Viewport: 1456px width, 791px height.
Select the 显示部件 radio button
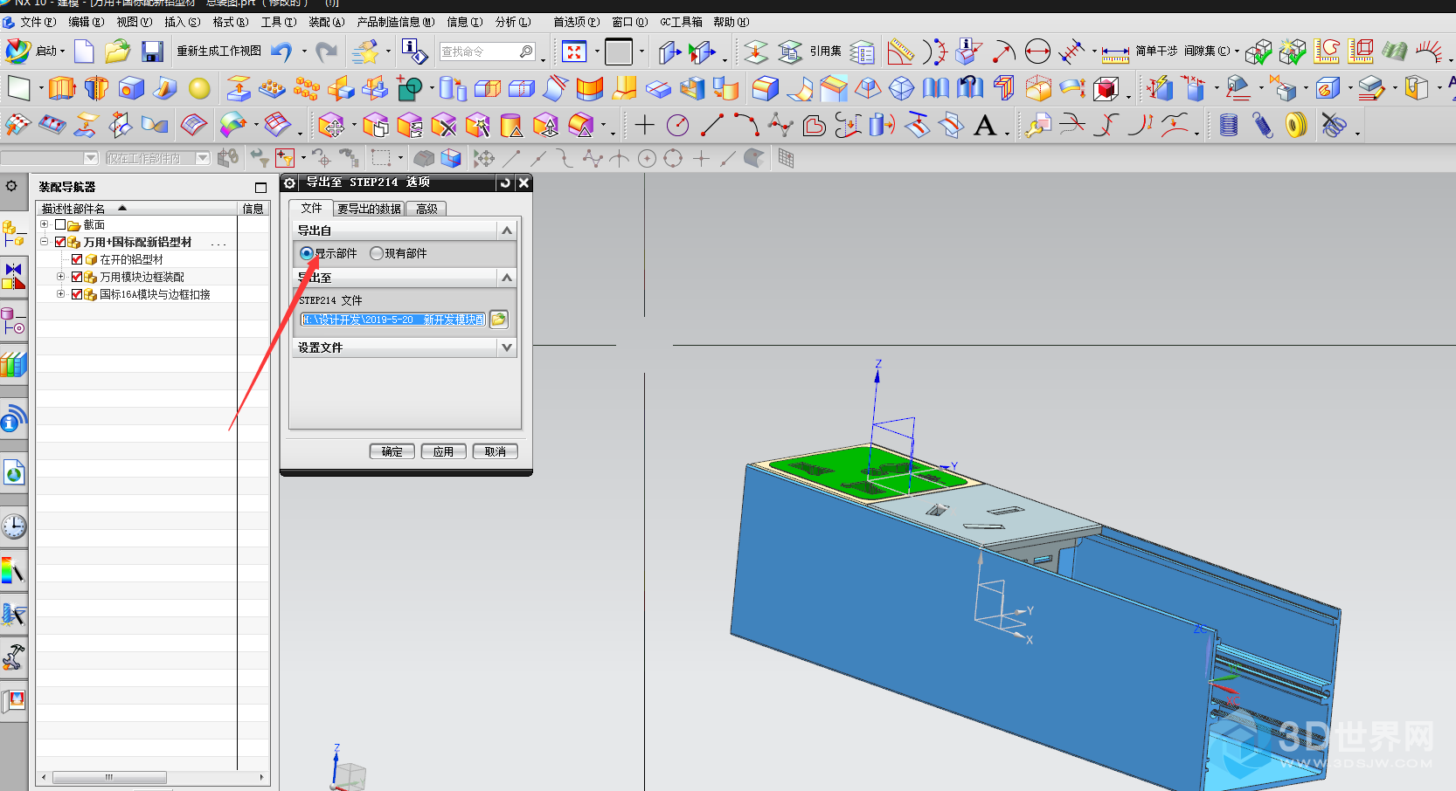(307, 253)
